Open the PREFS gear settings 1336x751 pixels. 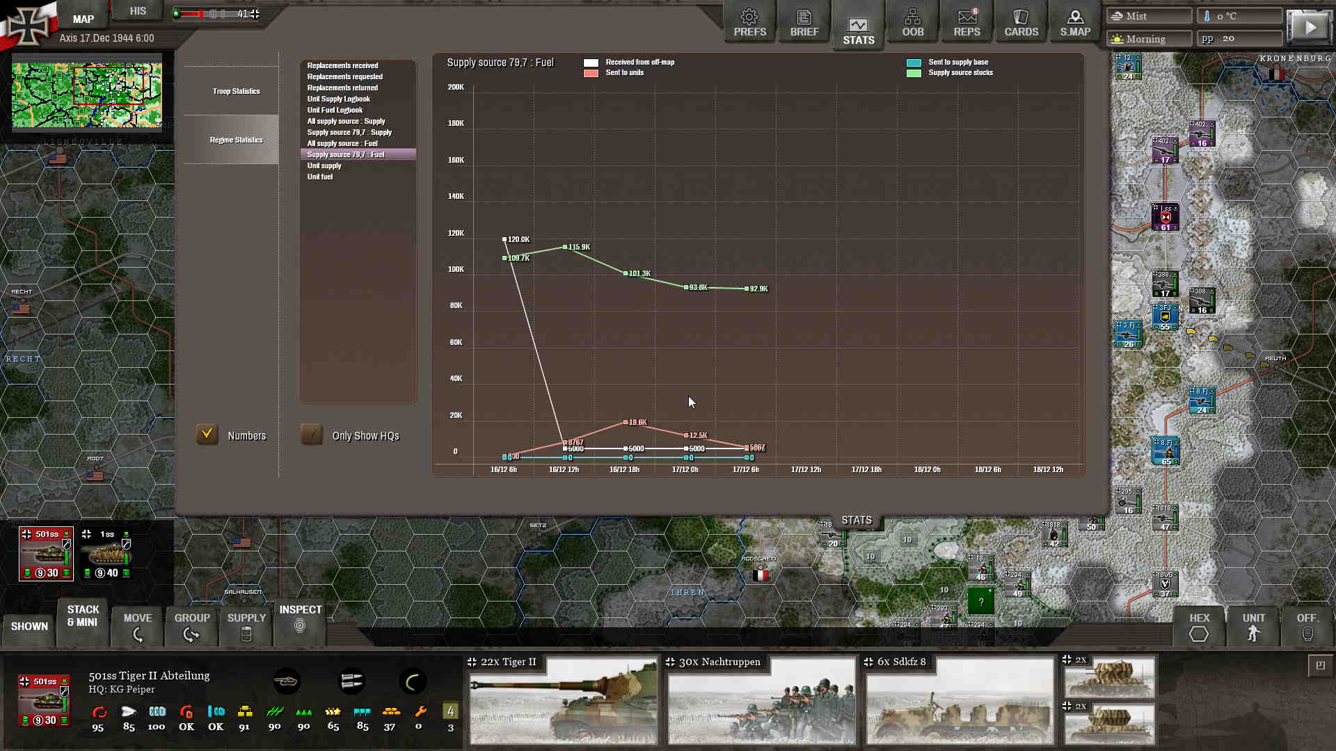click(x=749, y=23)
